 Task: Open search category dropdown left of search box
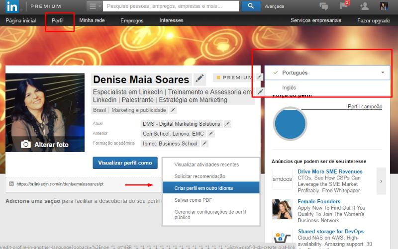click(95, 6)
